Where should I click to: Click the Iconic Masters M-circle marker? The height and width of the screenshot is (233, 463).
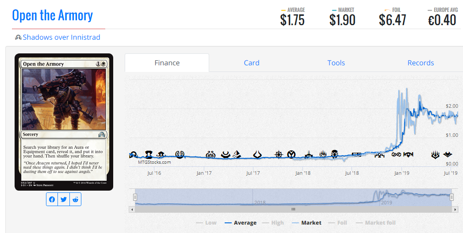(292, 154)
